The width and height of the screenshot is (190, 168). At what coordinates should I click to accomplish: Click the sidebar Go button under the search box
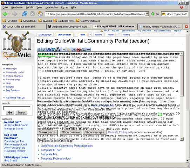10,113
